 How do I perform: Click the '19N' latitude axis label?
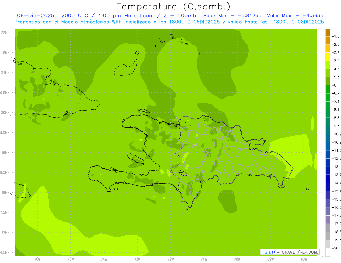pos(4,153)
